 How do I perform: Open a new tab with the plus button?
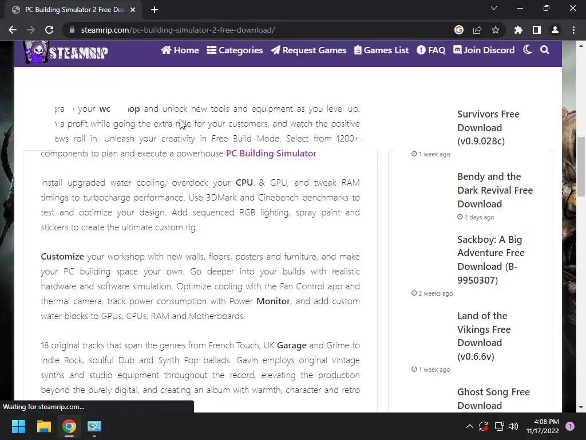pos(155,10)
